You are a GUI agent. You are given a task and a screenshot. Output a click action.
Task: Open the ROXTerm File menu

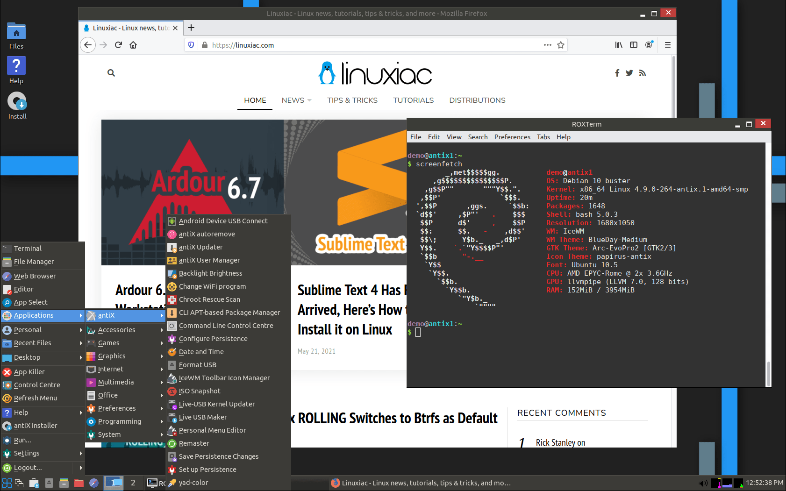pos(415,137)
